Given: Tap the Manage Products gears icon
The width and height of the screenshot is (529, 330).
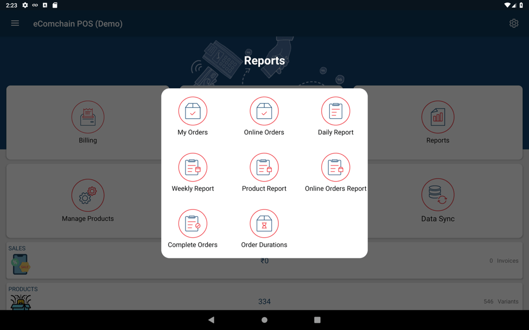Looking at the screenshot, I should point(88,196).
